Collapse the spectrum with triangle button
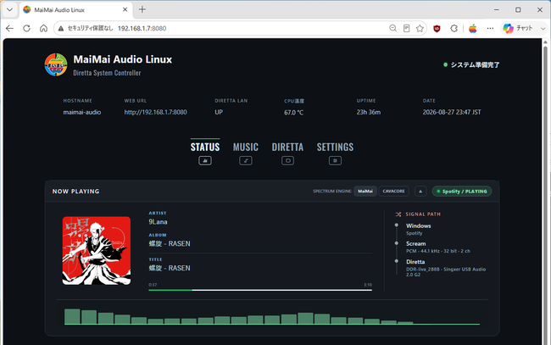This screenshot has height=345, width=551. [x=420, y=191]
